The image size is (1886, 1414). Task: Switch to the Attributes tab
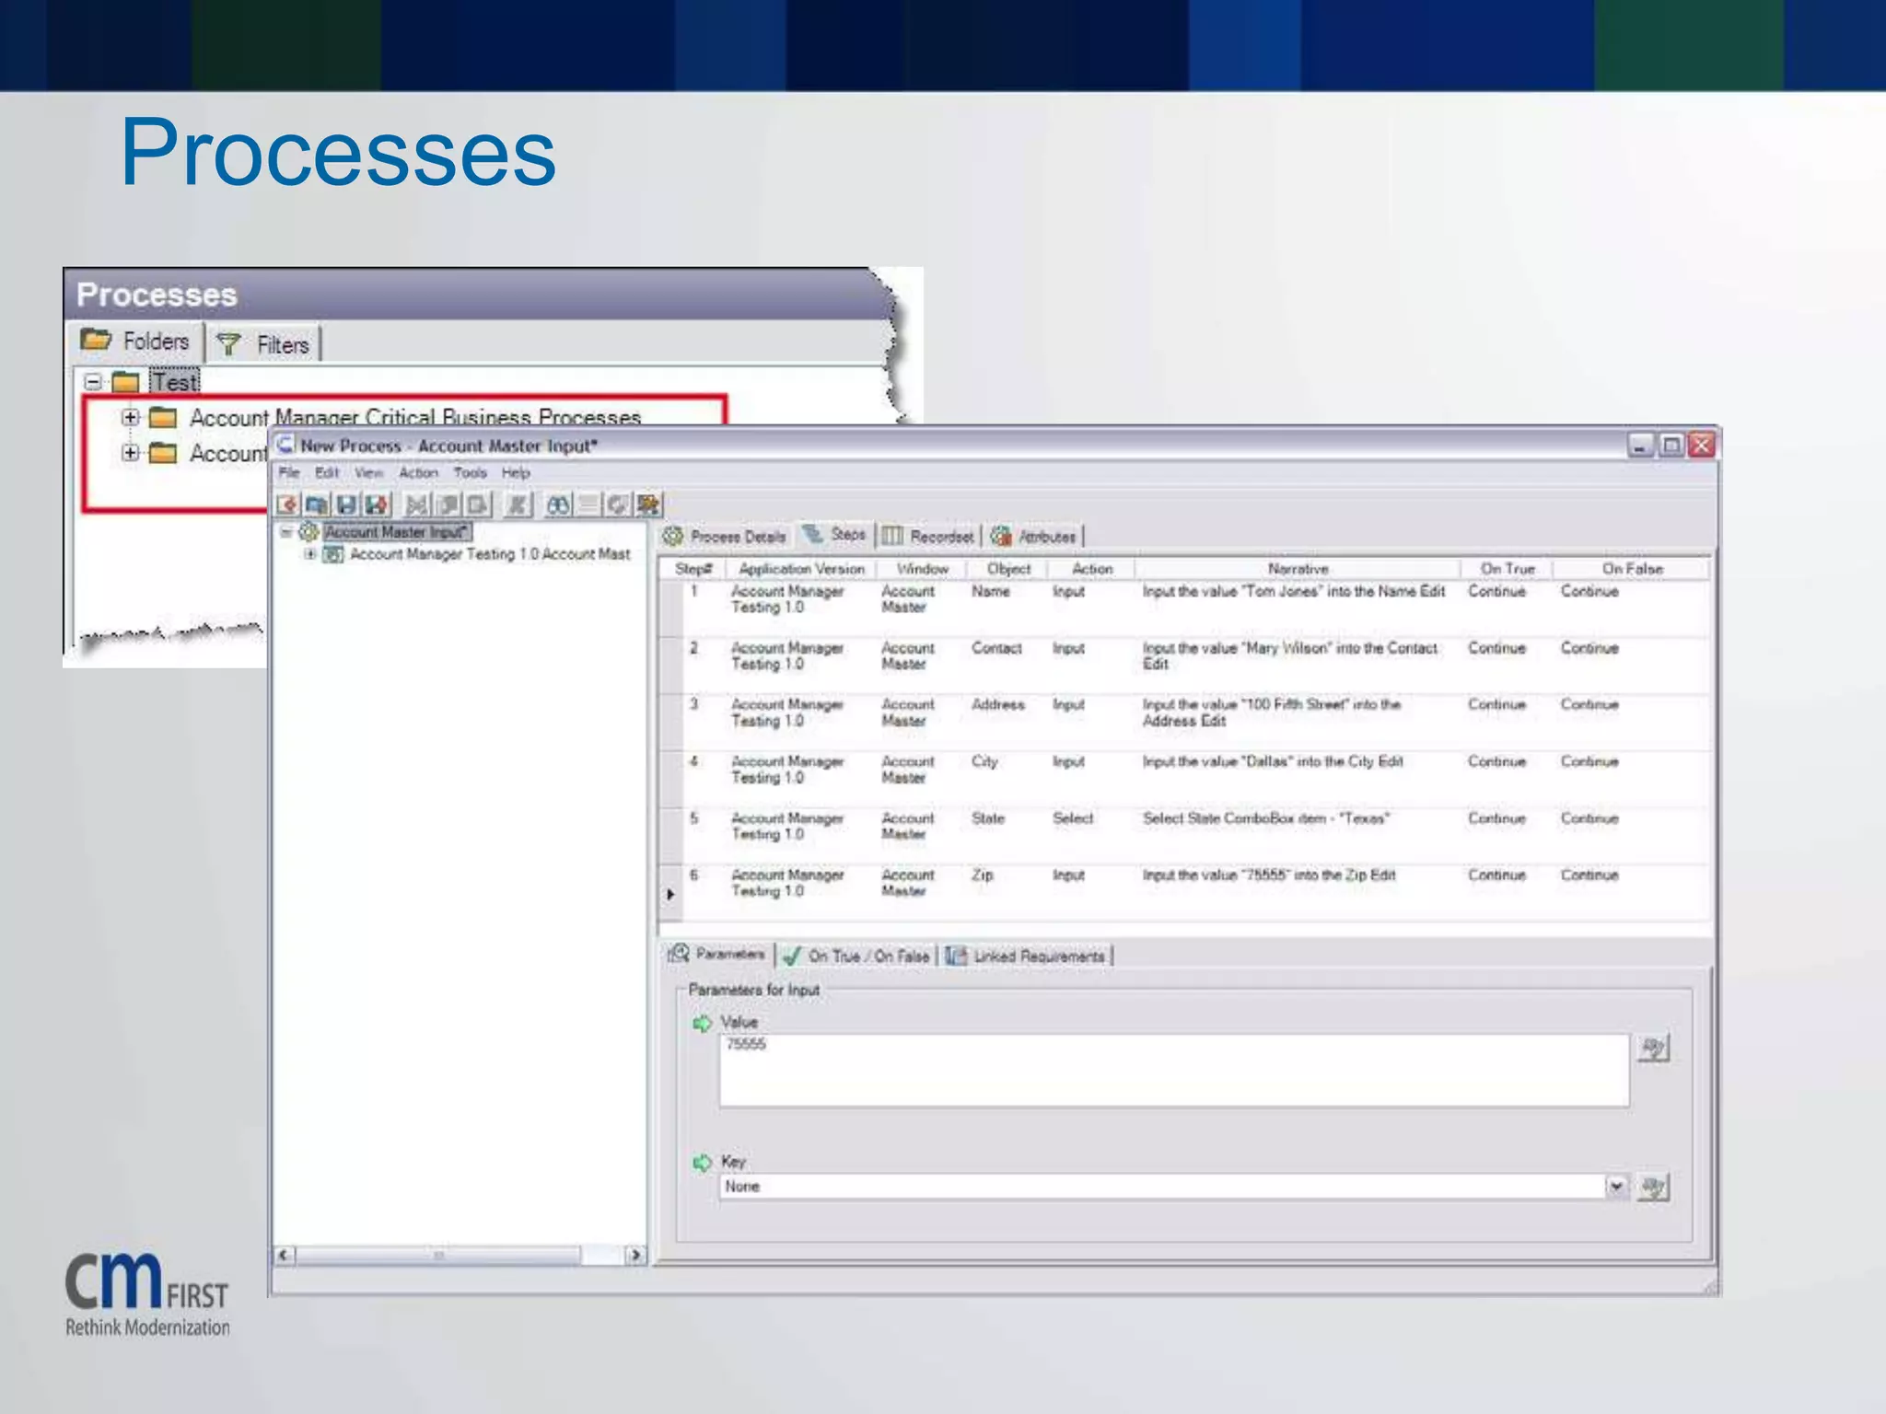(x=1033, y=537)
